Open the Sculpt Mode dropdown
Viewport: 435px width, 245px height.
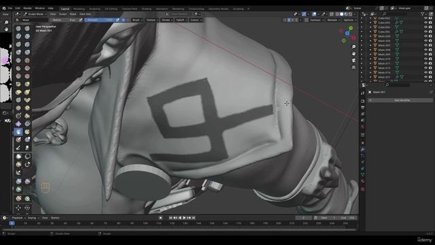coord(35,14)
